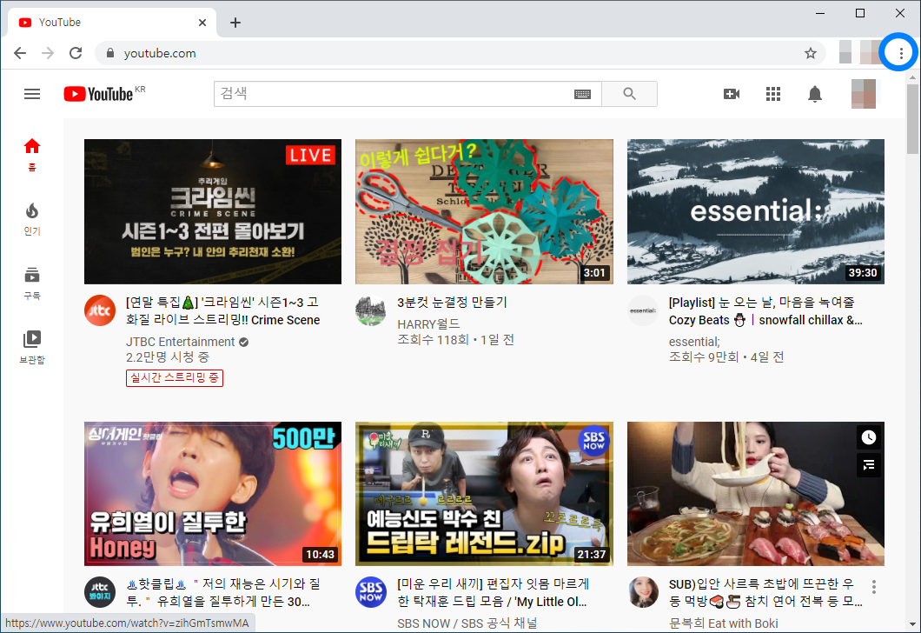Bookmark this page with the star icon
This screenshot has width=921, height=633.
[x=811, y=54]
